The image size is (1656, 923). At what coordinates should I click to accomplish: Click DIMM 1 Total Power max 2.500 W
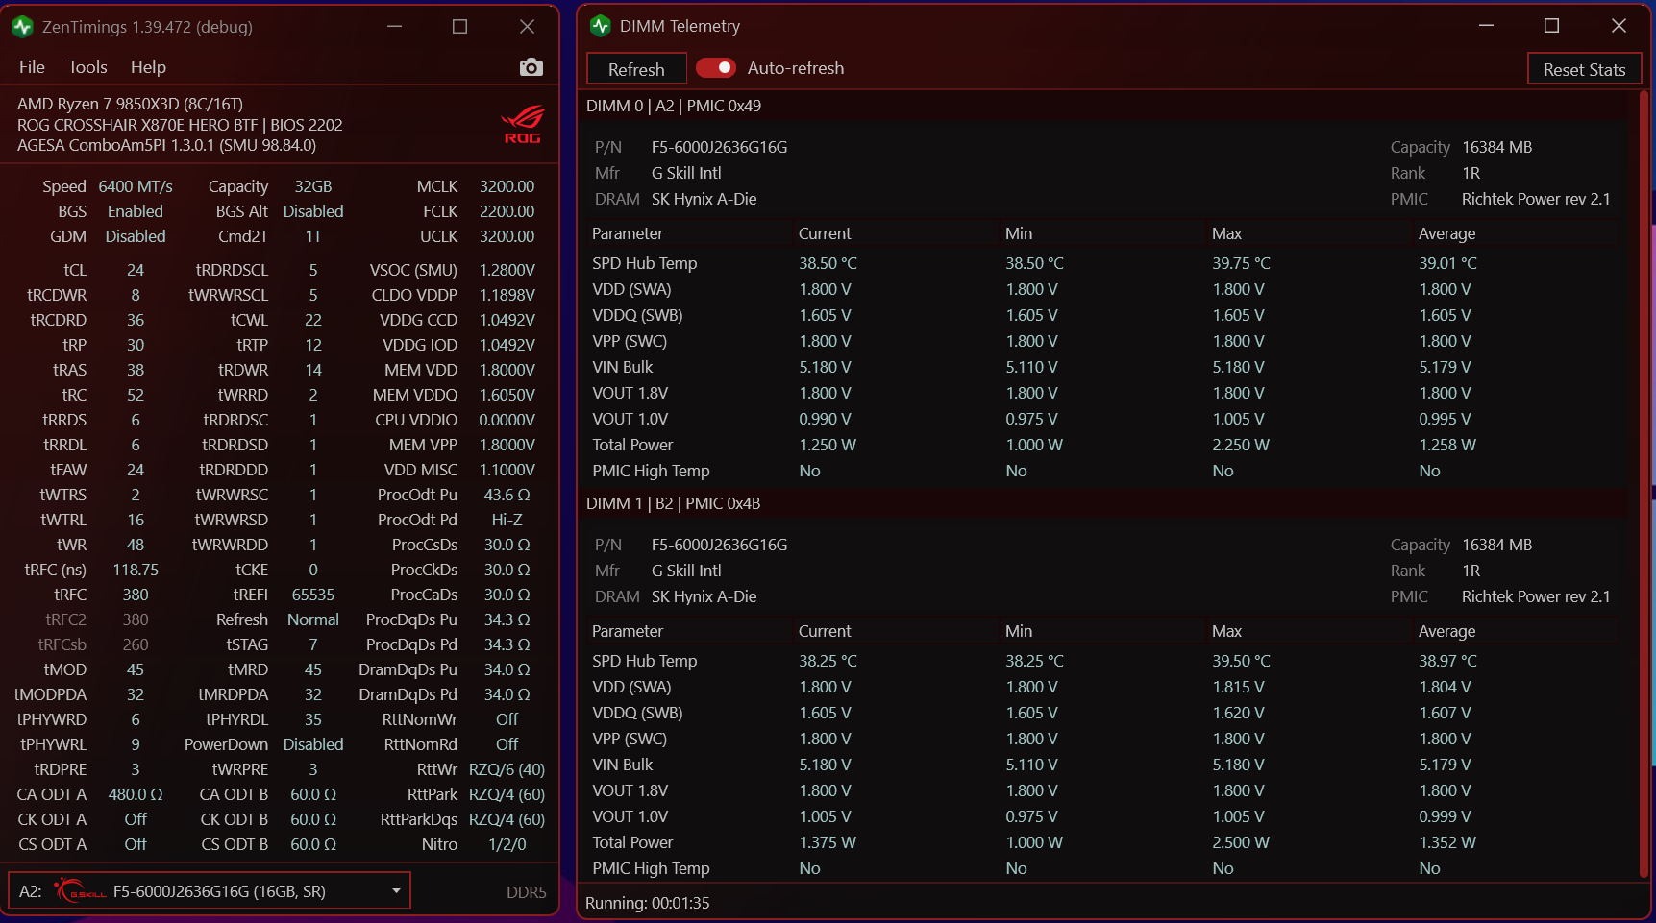pyautogui.click(x=1241, y=842)
